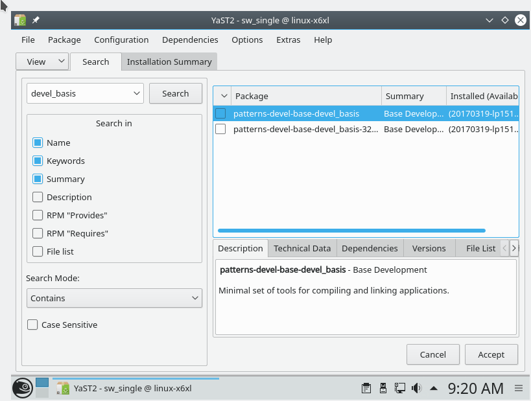
Task: Open the network connection tray icon
Action: 399,388
